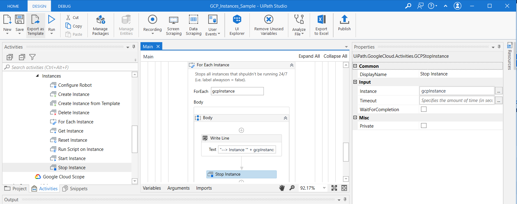The image size is (517, 204).
Task: Enable the Private checkbox
Action: (x=424, y=126)
